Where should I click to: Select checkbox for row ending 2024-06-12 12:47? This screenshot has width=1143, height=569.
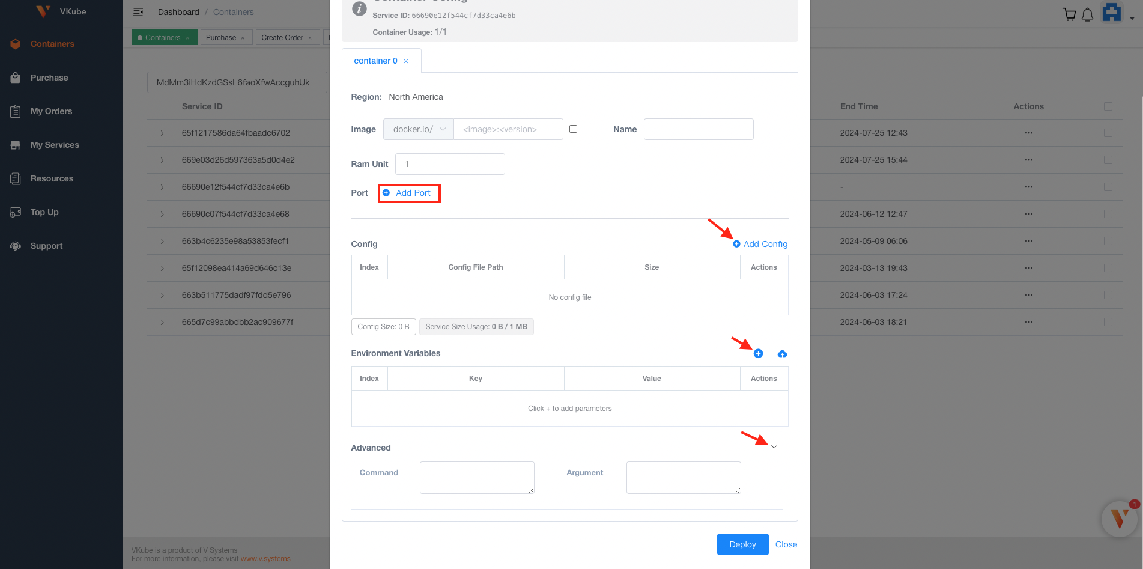tap(1108, 214)
